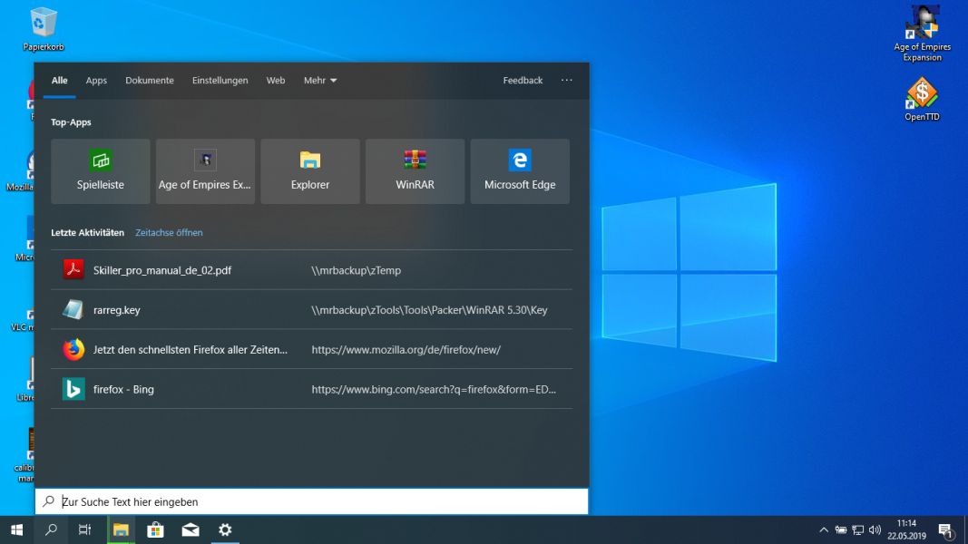Open the Explorer top app tile
Screen dimensions: 968x544
[x=310, y=170]
